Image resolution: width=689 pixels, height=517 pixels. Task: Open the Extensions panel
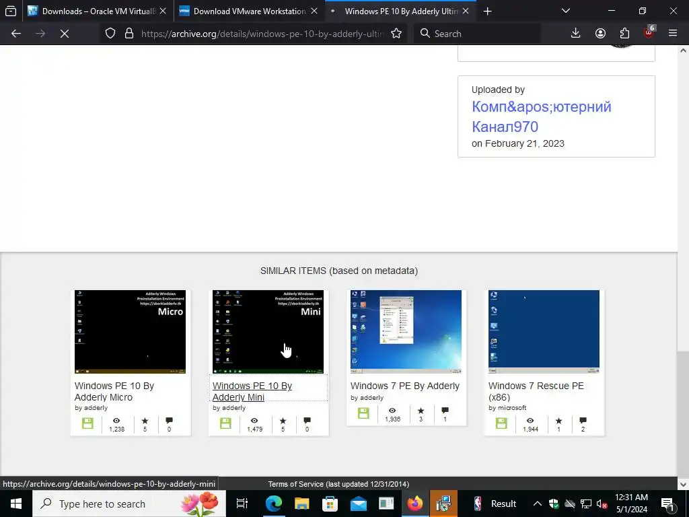pos(624,34)
